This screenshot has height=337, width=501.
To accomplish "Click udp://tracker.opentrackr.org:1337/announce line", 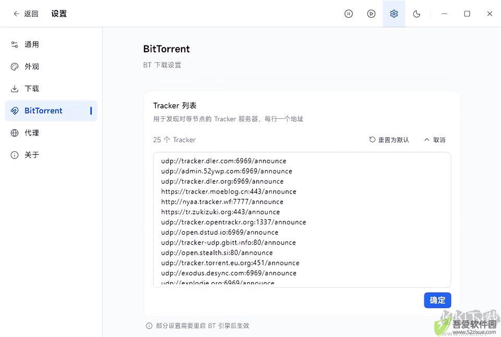I will coord(234,222).
